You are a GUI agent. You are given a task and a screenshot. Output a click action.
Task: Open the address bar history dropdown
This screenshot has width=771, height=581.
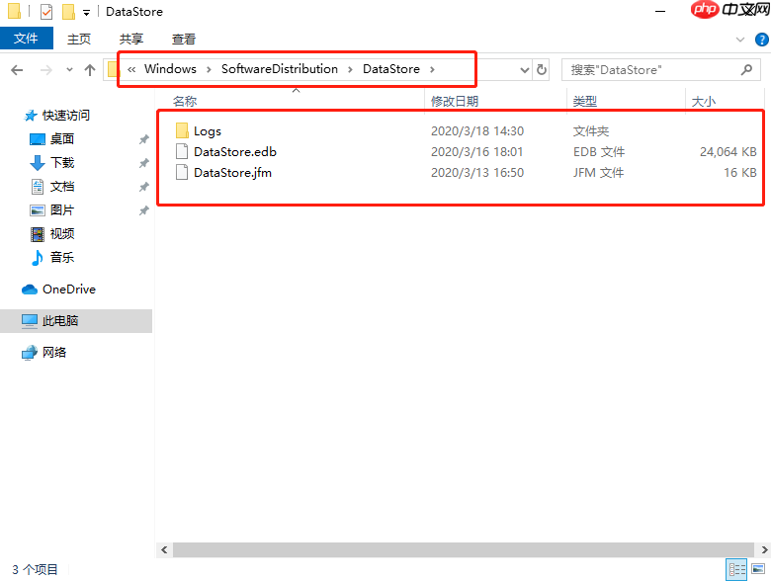pos(525,70)
